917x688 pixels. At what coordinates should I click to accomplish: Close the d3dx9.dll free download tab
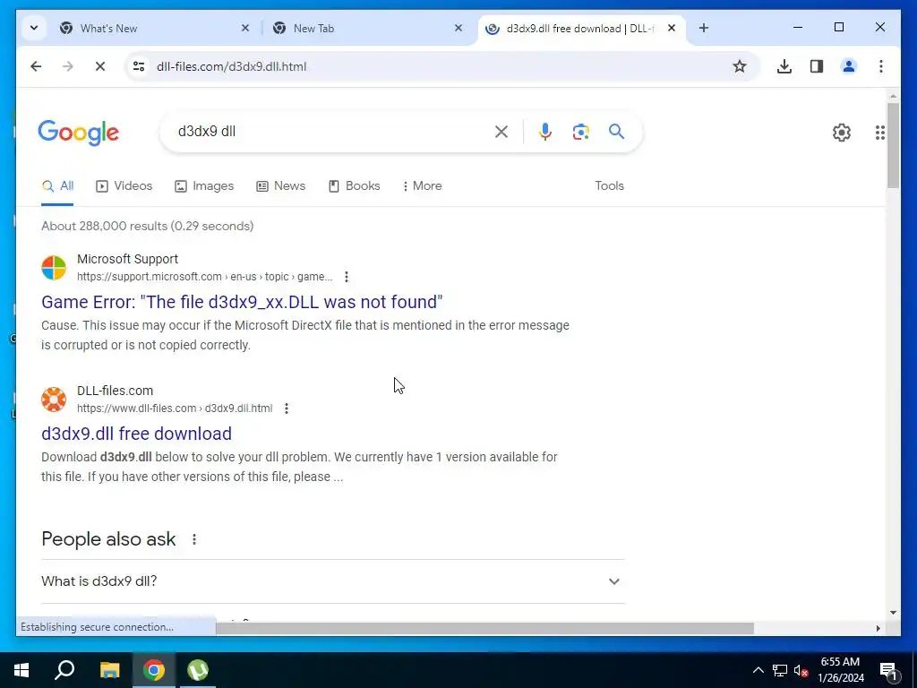(x=672, y=28)
